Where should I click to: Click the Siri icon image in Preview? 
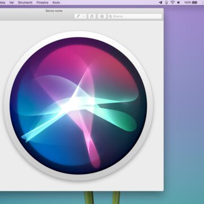tap(78, 106)
